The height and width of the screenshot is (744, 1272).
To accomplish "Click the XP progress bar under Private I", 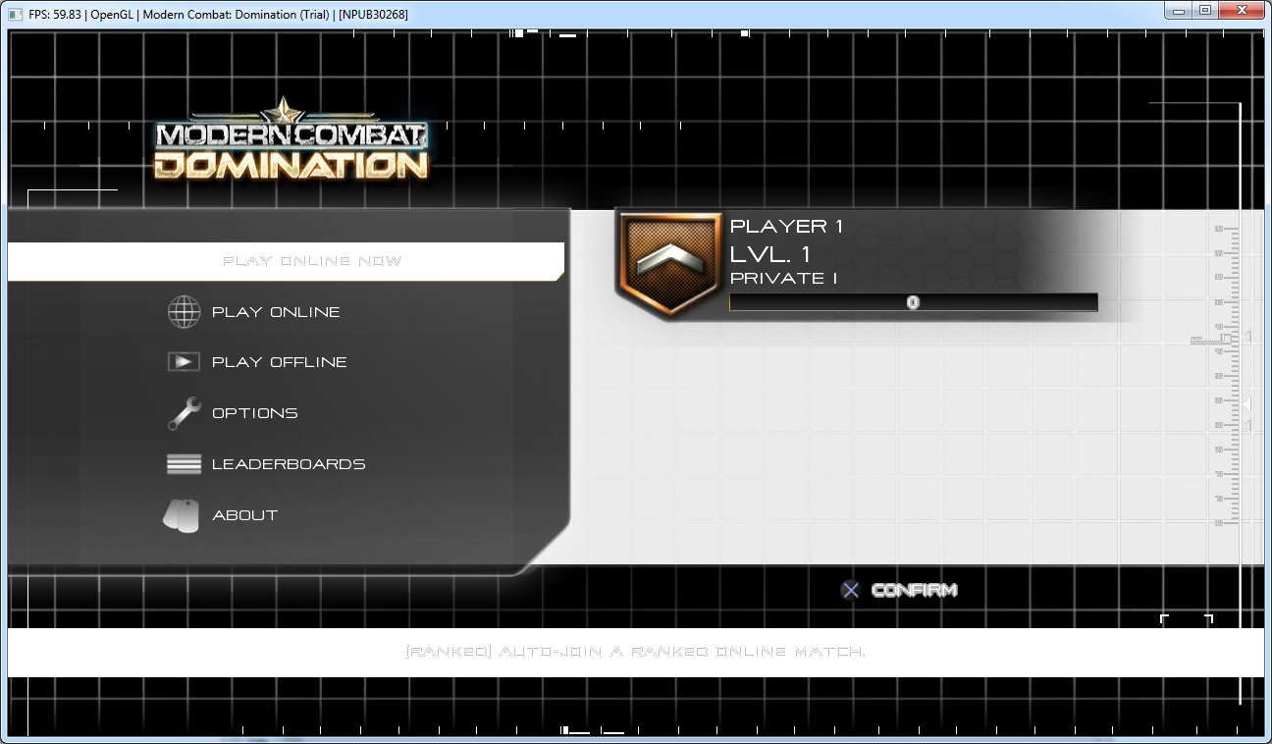I will (913, 303).
